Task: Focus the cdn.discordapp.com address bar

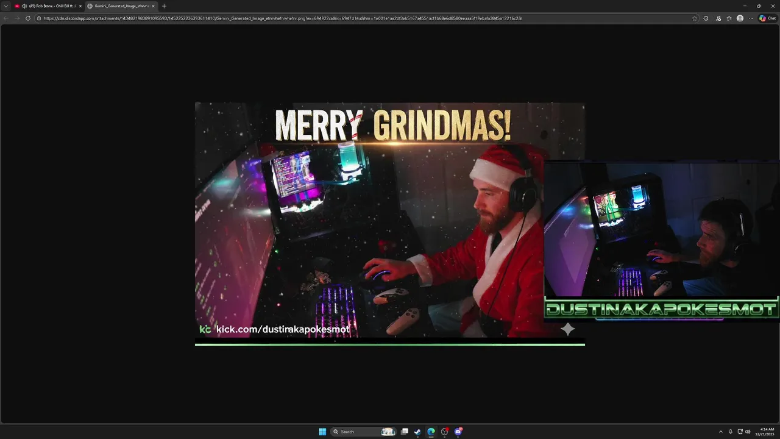Action: (x=366, y=18)
